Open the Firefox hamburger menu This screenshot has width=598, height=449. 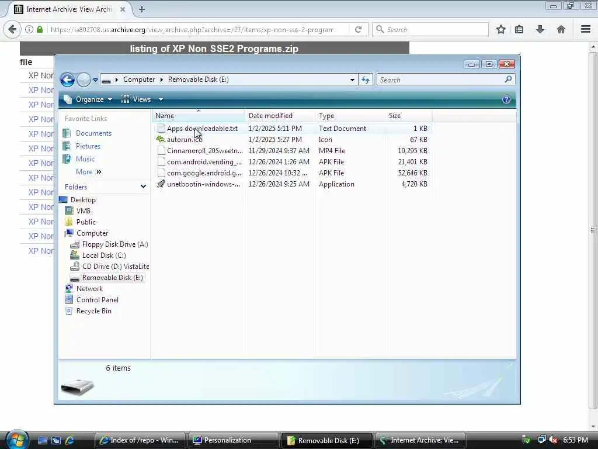coord(586,29)
